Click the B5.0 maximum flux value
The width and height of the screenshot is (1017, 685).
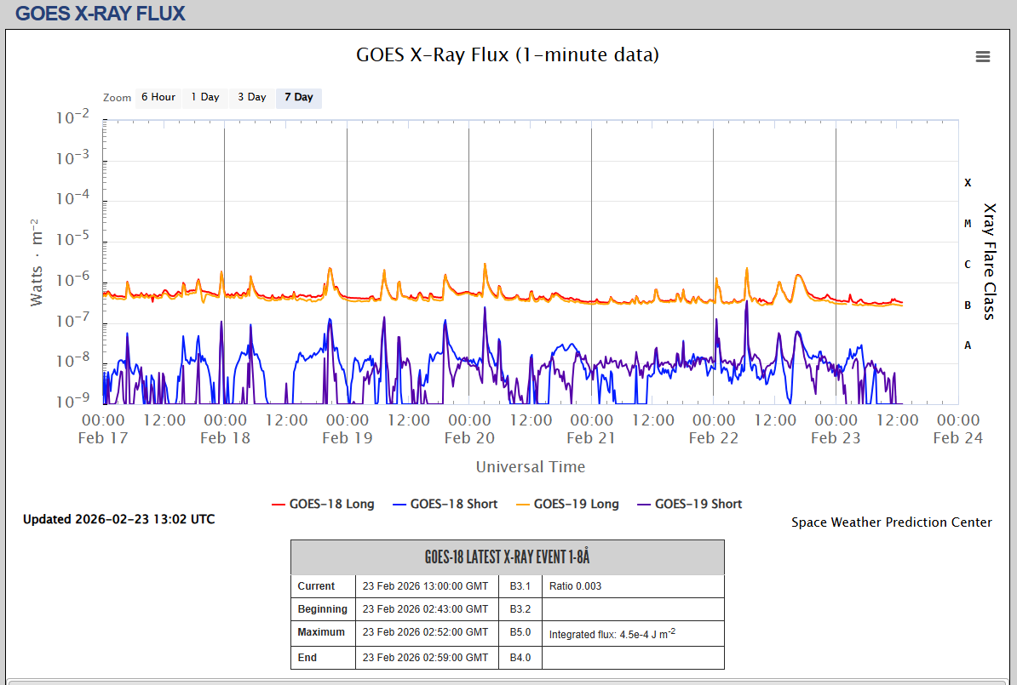pos(520,632)
